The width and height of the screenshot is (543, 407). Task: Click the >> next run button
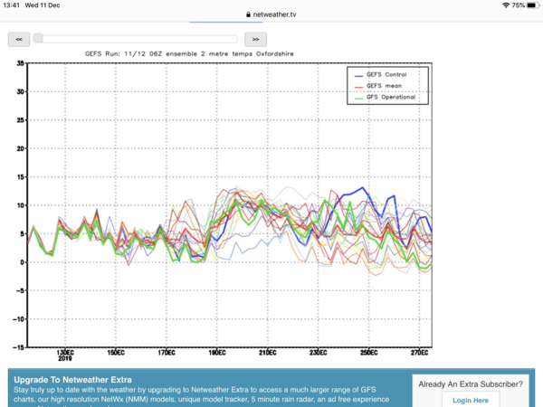(x=255, y=39)
